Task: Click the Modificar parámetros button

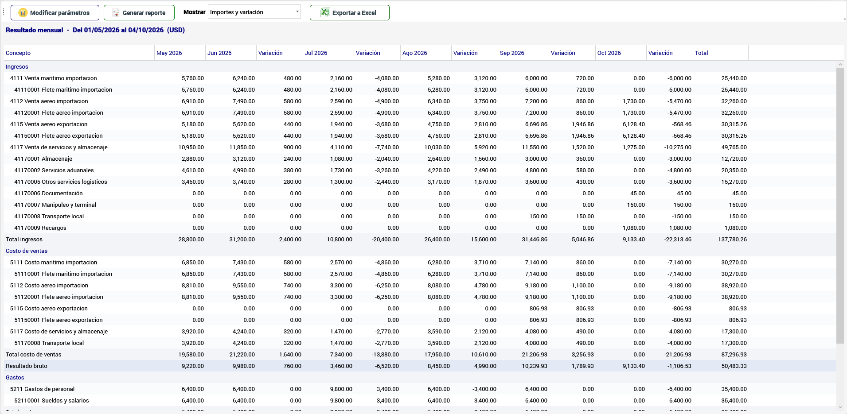Action: (55, 13)
